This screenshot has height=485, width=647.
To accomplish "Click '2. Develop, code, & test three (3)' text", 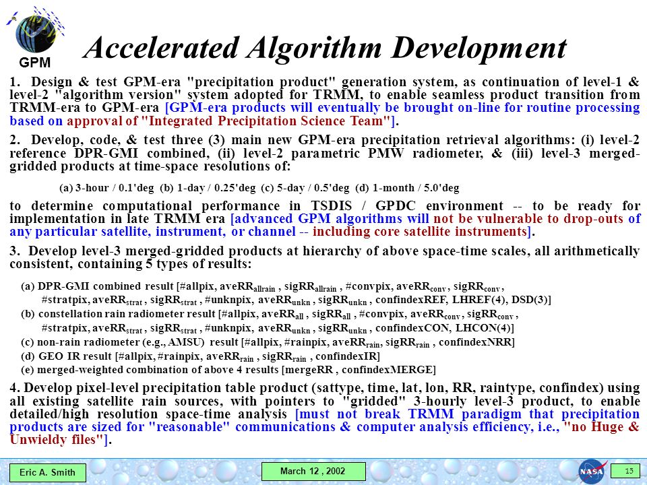I will pos(117,140).
